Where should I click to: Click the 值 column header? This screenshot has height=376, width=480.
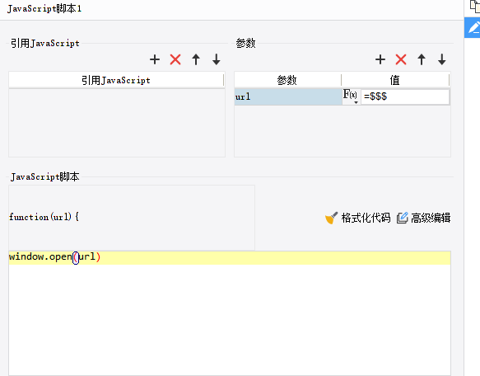pos(395,80)
